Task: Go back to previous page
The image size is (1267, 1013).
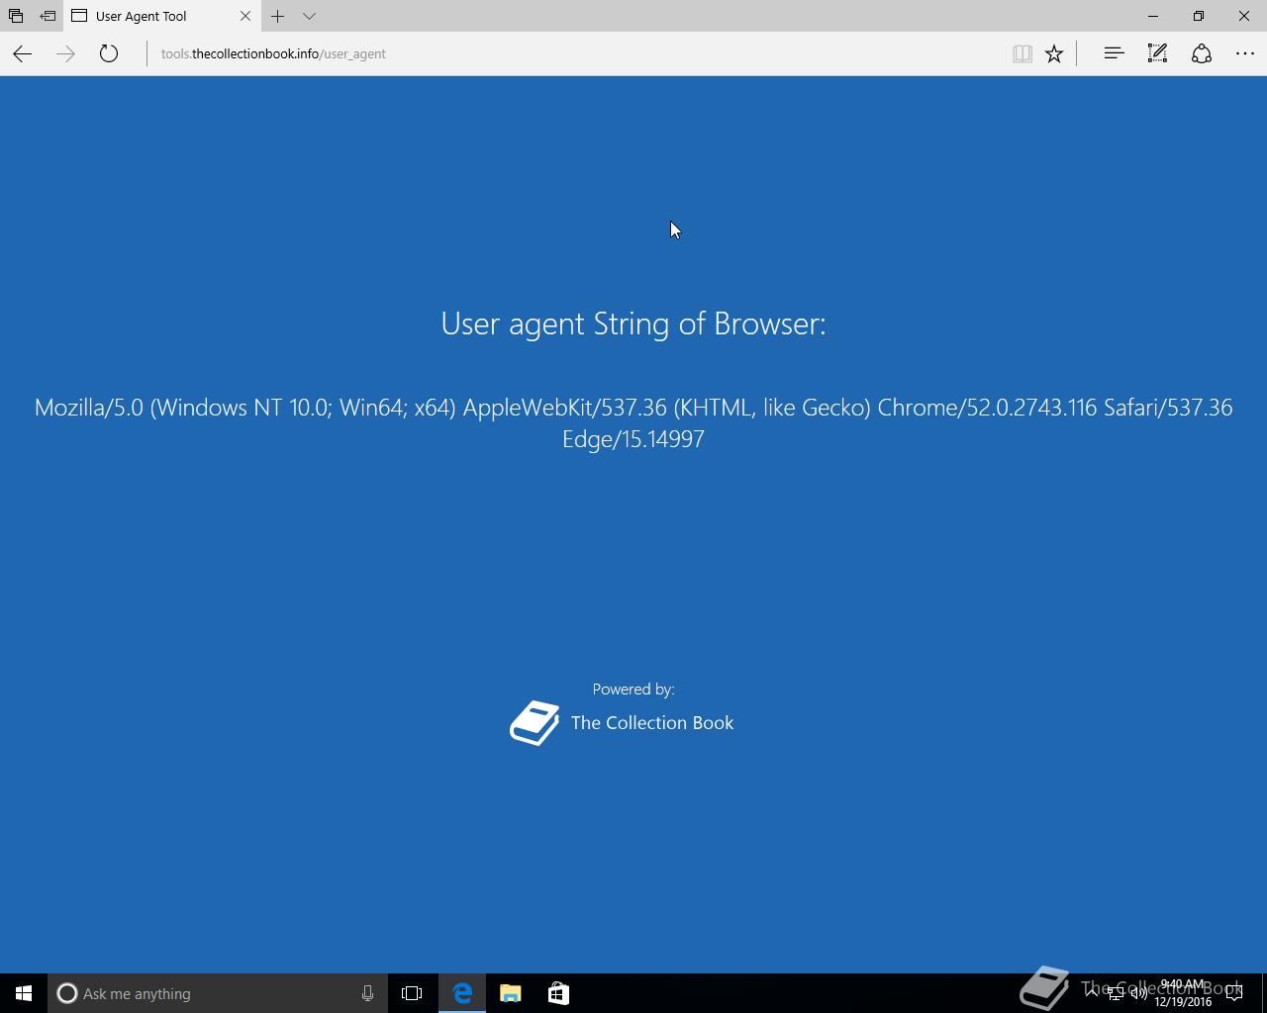Action: click(x=23, y=53)
